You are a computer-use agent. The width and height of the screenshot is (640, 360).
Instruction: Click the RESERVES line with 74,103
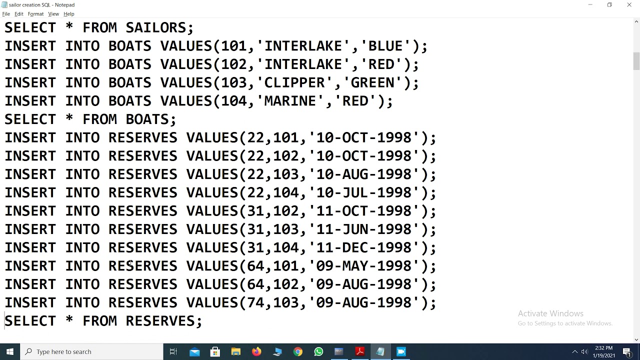(x=220, y=302)
